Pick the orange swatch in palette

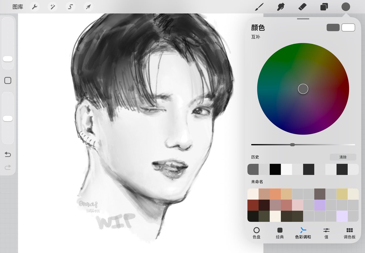pos(275,194)
